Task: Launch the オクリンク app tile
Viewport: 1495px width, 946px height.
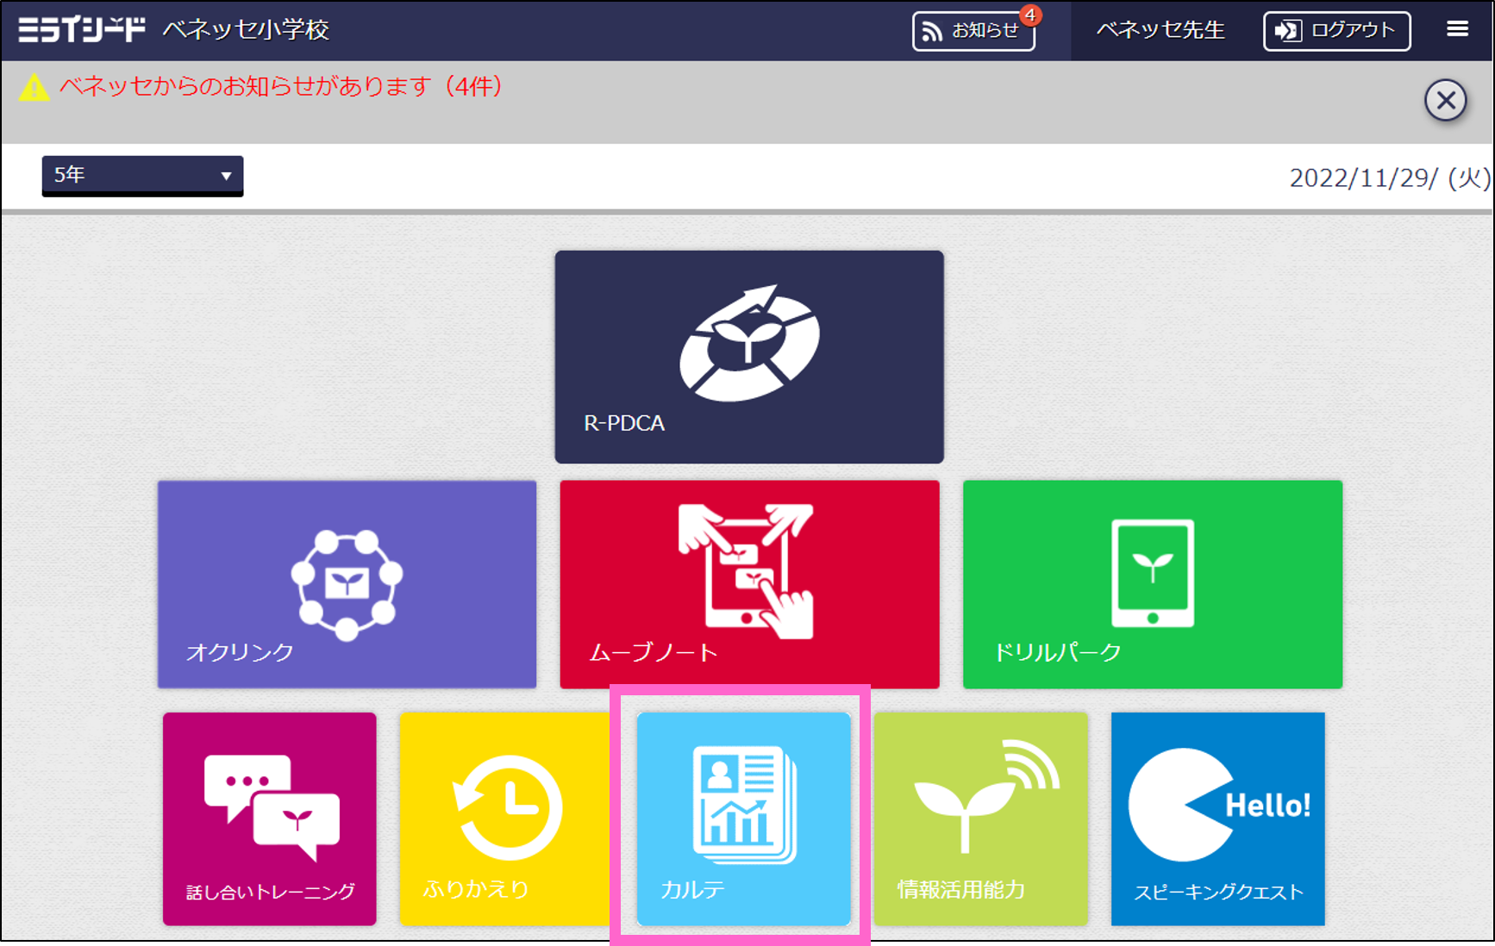Action: (347, 584)
